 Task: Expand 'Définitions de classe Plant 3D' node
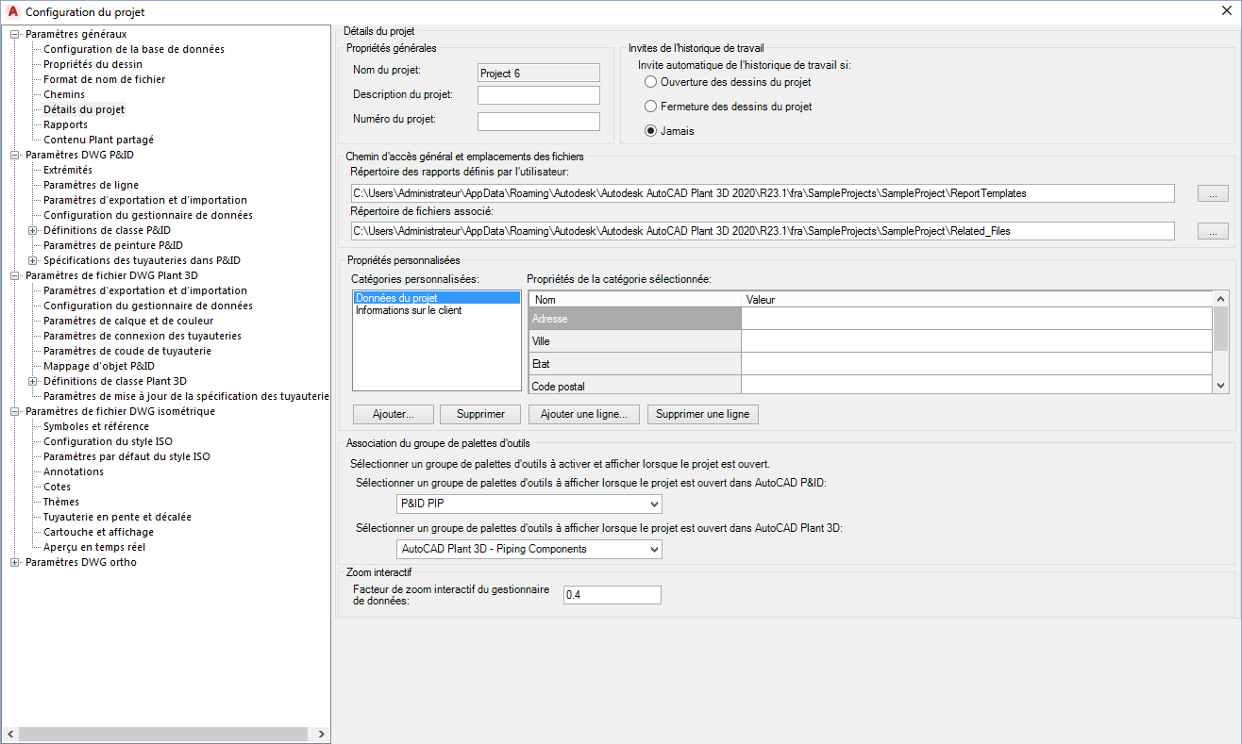[x=33, y=381]
